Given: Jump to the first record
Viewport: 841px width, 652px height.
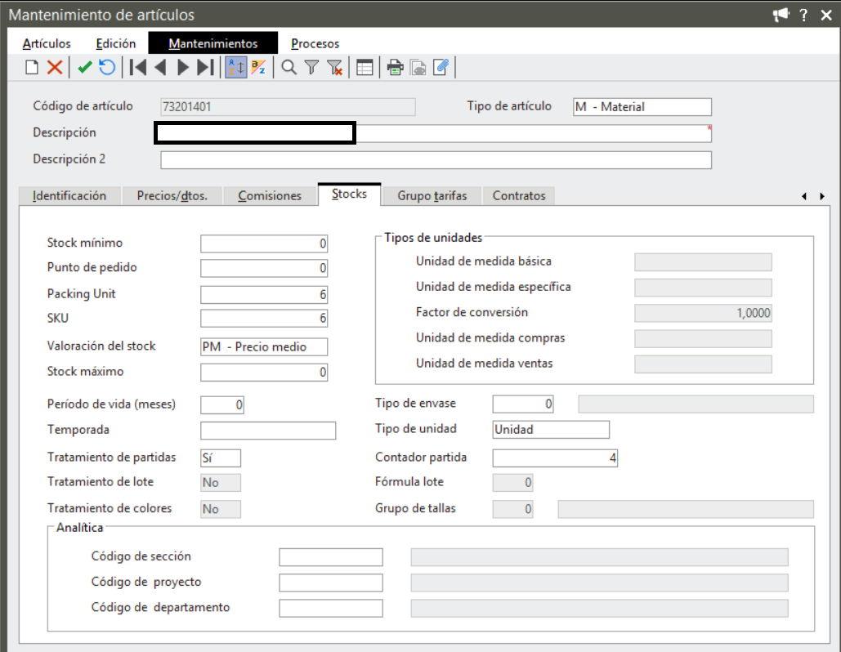Looking at the screenshot, I should 138,68.
